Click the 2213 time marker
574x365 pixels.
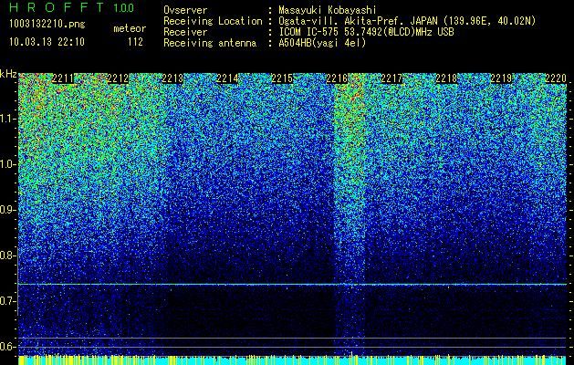[x=172, y=78]
